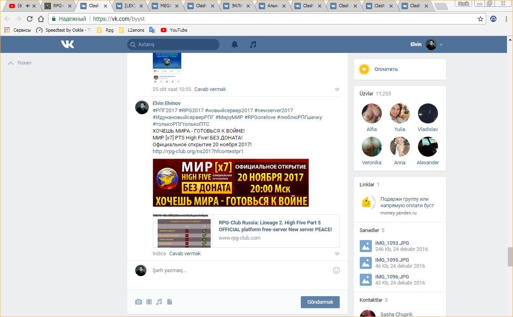
Task: Open document IMG_1095.JPG
Action: [392, 260]
